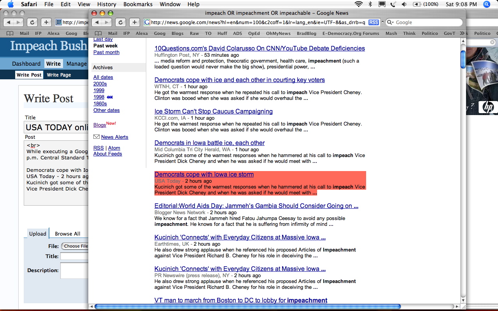This screenshot has width=498, height=311.
Task: Click the HP logo in the advertisement
Action: click(488, 107)
